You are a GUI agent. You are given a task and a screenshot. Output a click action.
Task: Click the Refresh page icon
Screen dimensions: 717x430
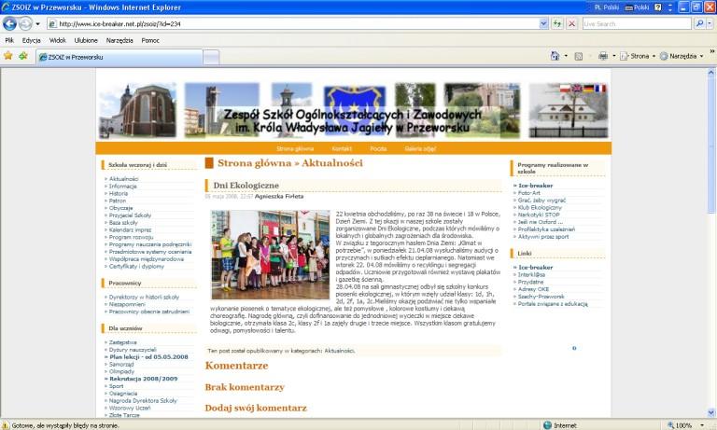point(557,23)
